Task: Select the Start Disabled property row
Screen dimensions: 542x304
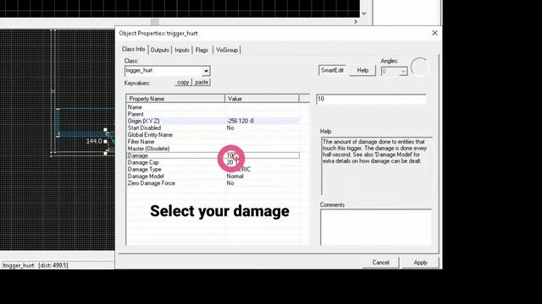Action: [x=213, y=128]
